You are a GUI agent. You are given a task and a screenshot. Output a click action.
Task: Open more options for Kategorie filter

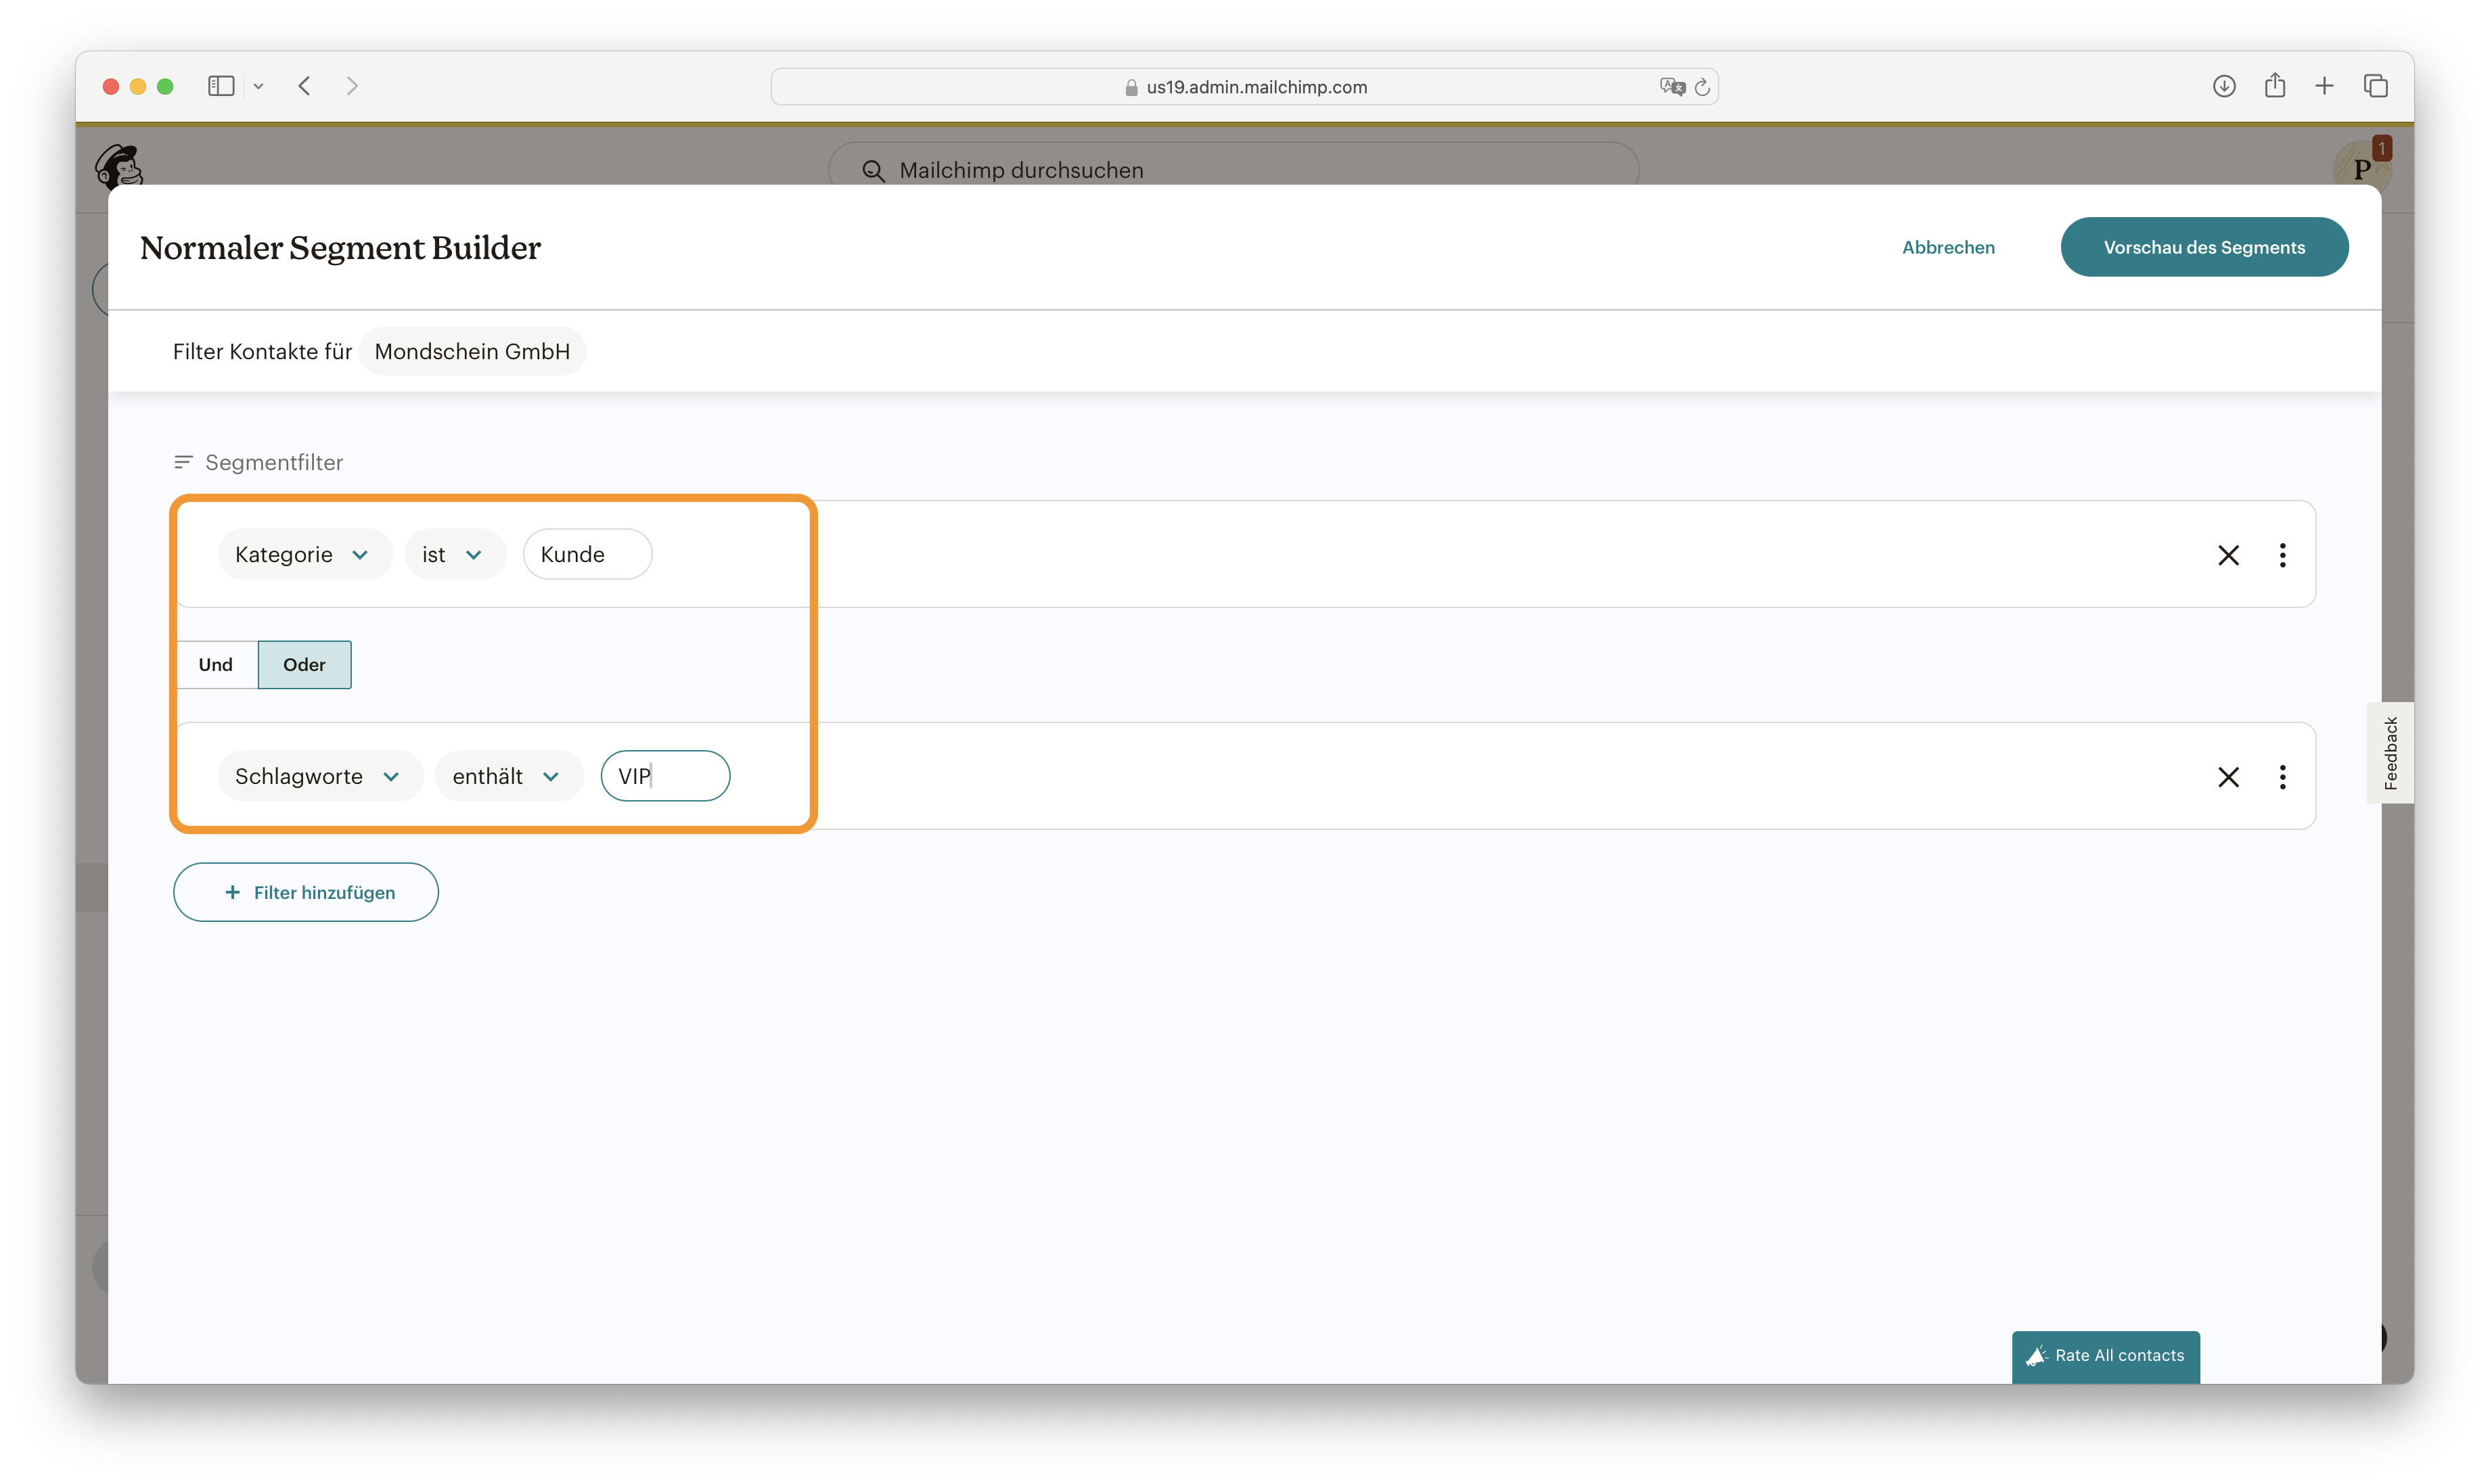[2282, 555]
